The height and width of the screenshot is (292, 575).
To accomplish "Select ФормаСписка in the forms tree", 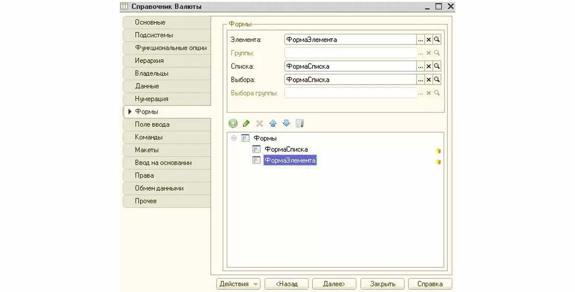I will (x=286, y=150).
